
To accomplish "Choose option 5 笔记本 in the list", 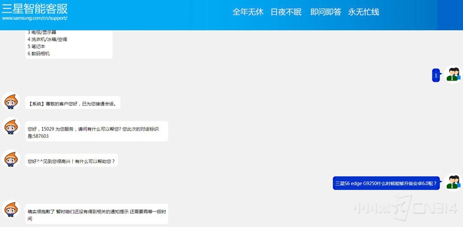I will pyautogui.click(x=36, y=46).
